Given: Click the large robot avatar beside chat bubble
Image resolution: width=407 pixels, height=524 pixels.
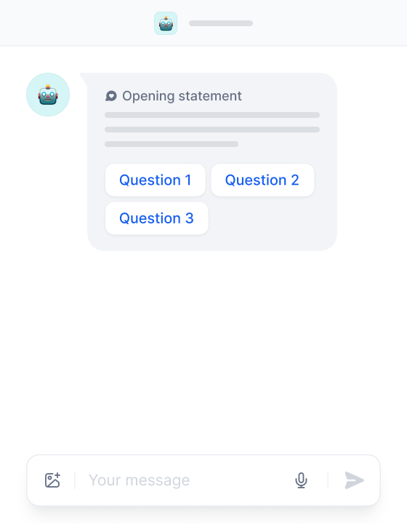Looking at the screenshot, I should 48,95.
